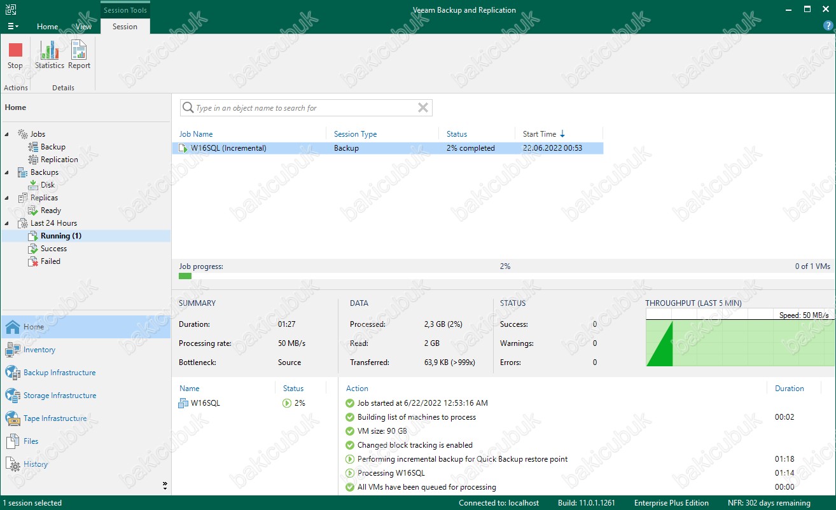Open the Veeam help icon
The image size is (836, 510).
828,26
